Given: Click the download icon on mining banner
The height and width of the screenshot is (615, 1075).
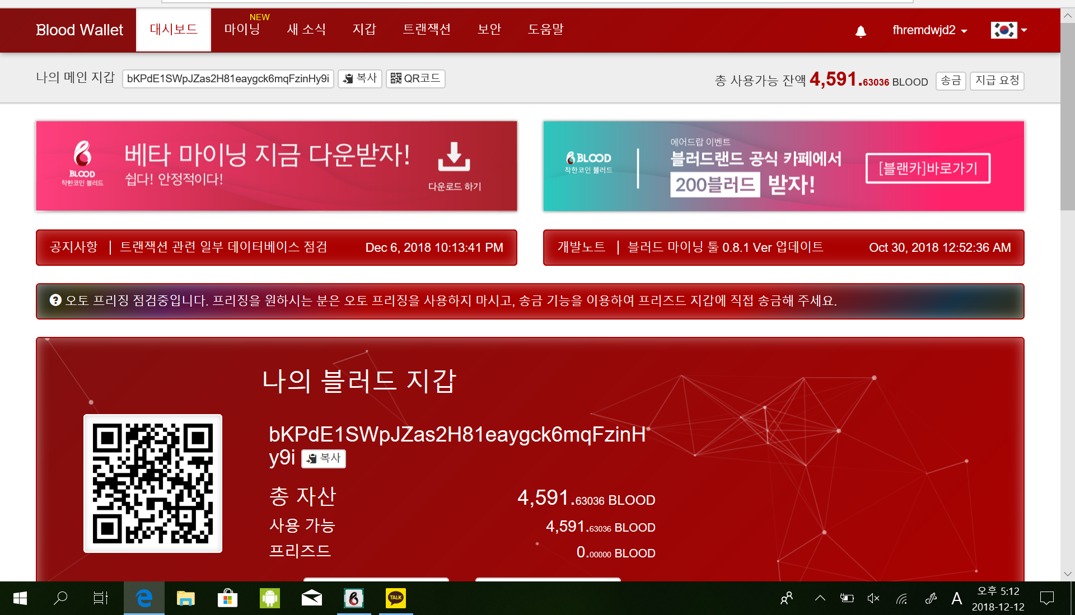Looking at the screenshot, I should click(x=454, y=157).
